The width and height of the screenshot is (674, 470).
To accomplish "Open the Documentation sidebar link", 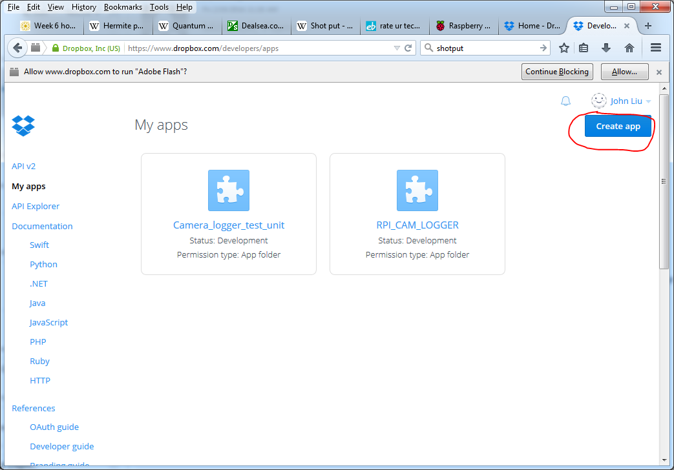I will (x=42, y=227).
